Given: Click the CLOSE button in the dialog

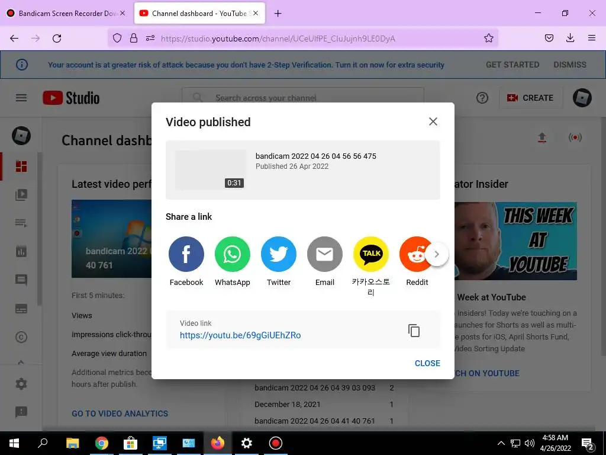Looking at the screenshot, I should click(x=427, y=363).
